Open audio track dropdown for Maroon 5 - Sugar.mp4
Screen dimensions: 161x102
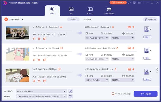[97, 38]
